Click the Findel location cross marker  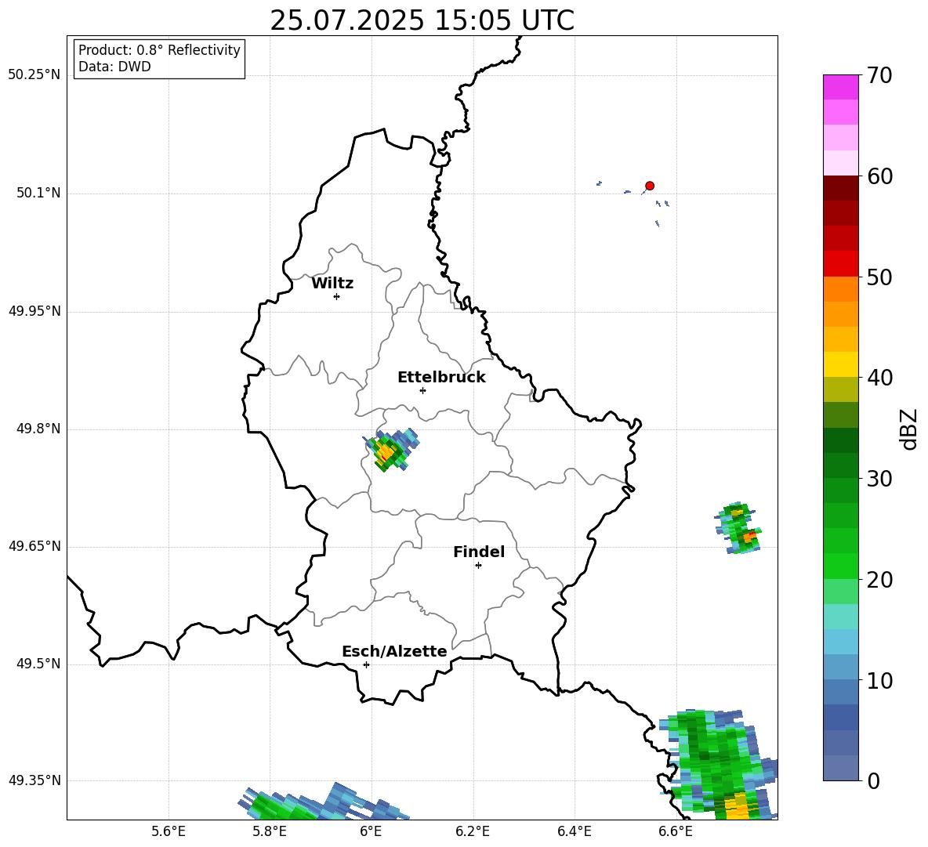(x=478, y=566)
